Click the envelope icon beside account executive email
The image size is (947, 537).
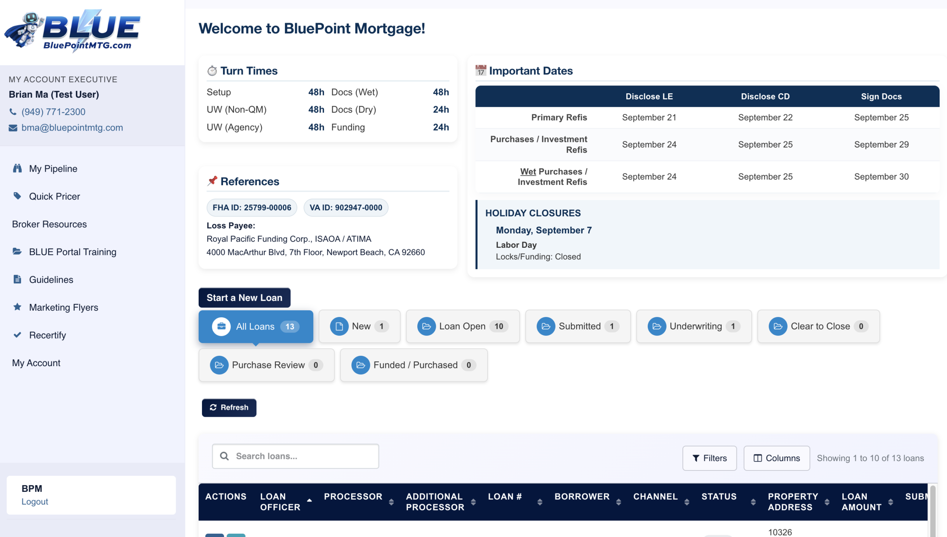13,128
